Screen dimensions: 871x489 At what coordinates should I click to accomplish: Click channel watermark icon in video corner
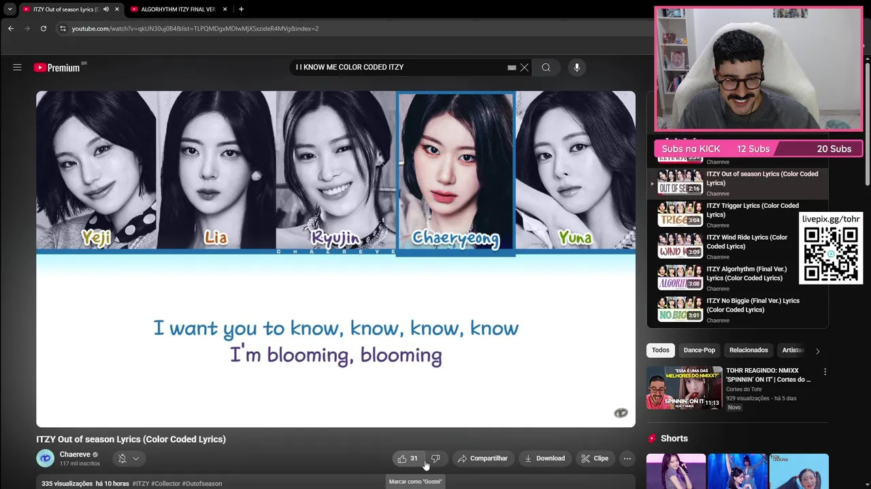pos(621,413)
